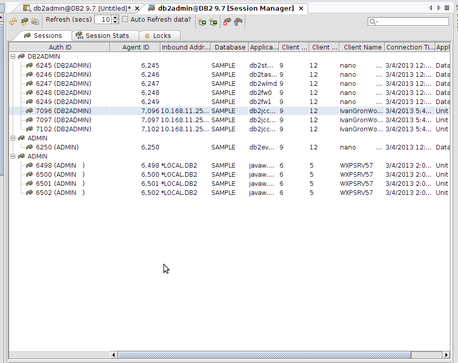
Task: Select session row 7096 (DB2ADMIN)
Action: pos(230,111)
